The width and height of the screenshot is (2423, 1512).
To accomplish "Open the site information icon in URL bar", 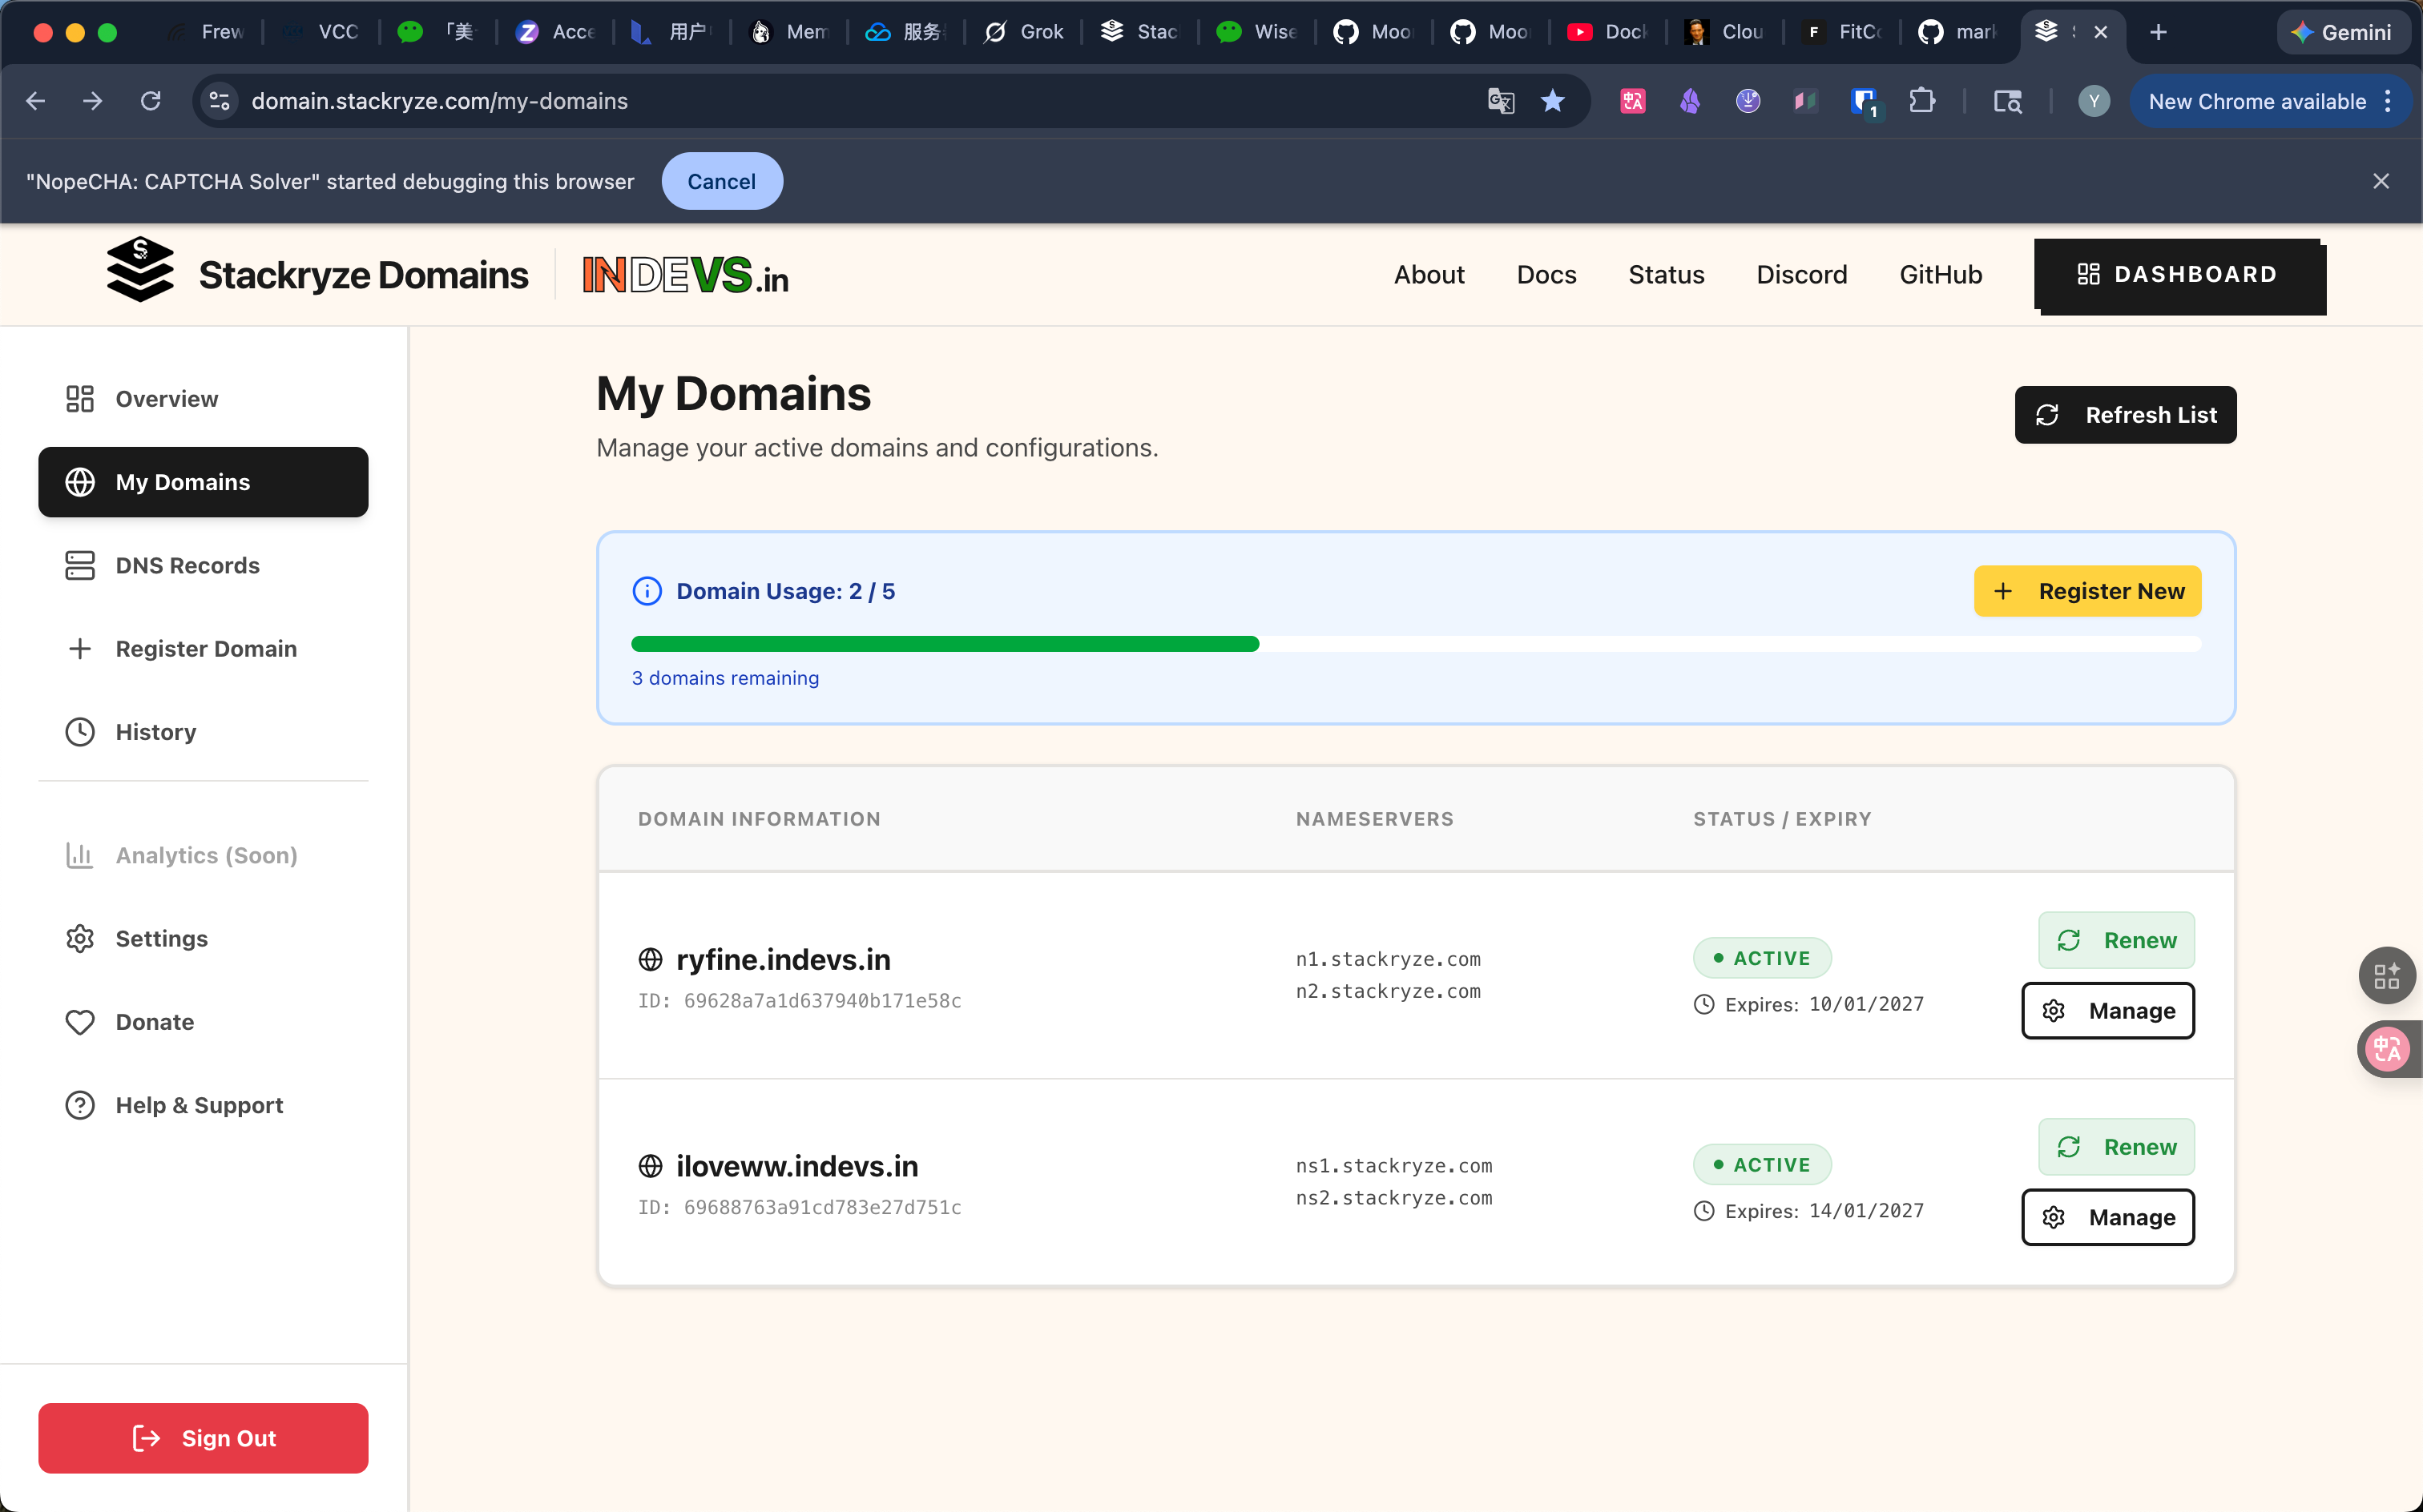I will point(220,101).
